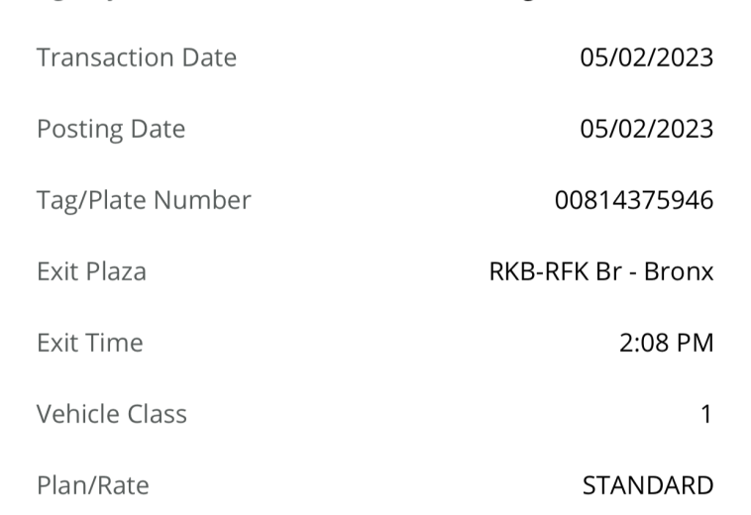The height and width of the screenshot is (515, 751).
Task: Click the STANDARD plan value
Action: pos(648,485)
